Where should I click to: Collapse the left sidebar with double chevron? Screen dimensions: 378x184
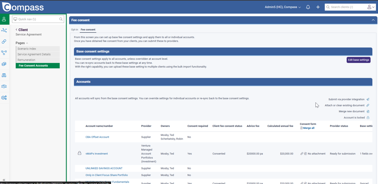pyautogui.click(x=4, y=180)
